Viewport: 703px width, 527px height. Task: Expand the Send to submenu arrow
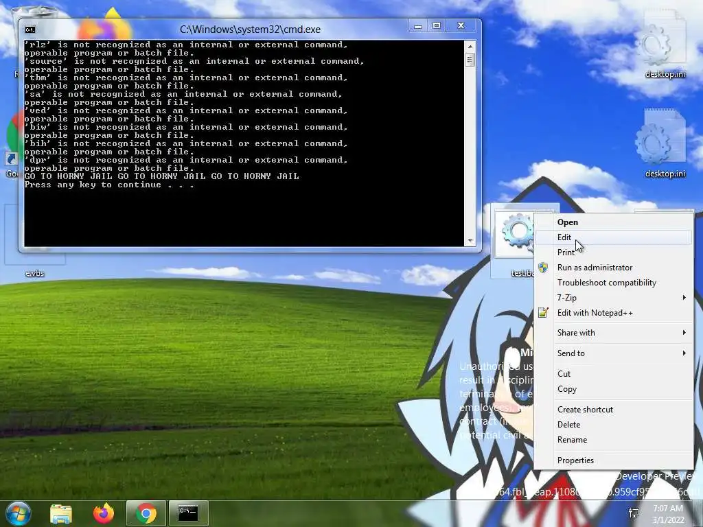[x=684, y=353]
